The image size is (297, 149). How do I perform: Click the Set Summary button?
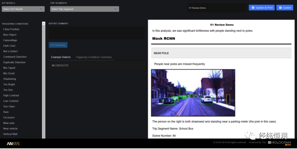pos(58,45)
